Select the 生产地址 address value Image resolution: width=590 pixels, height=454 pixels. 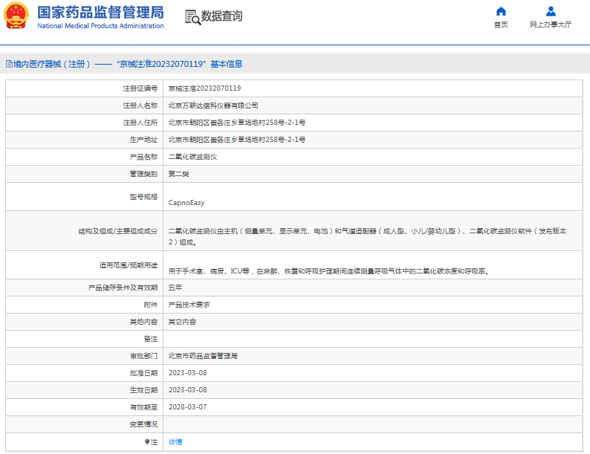pyautogui.click(x=237, y=140)
